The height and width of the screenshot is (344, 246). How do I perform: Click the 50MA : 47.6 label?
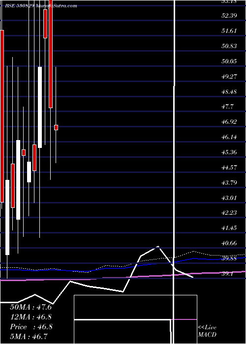(x=31, y=307)
